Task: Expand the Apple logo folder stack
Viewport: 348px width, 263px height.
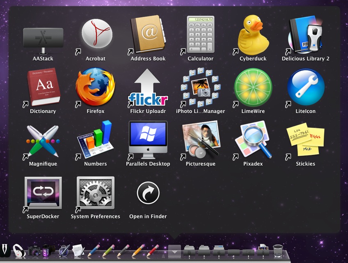Action: click(x=219, y=251)
